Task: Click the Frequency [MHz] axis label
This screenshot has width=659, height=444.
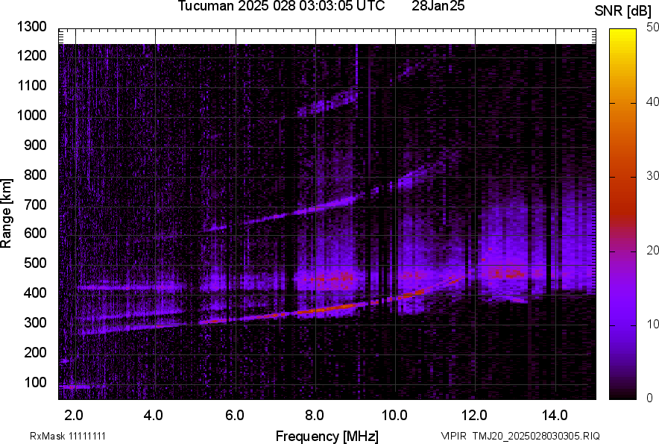Action: pyautogui.click(x=327, y=436)
